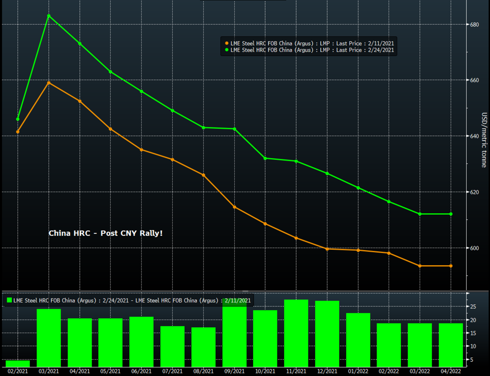
Task: Click the USD/metric tonne axis title
Action: 484,140
